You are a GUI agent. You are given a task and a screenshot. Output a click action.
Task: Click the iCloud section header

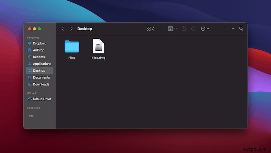pos(31,93)
